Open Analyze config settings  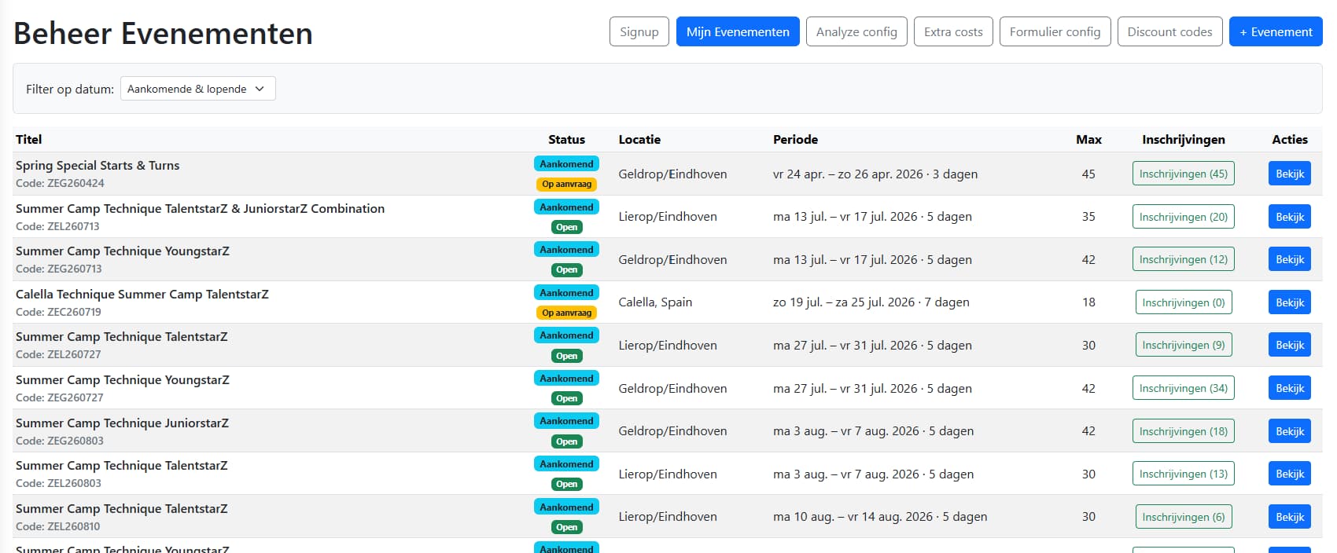pyautogui.click(x=856, y=32)
